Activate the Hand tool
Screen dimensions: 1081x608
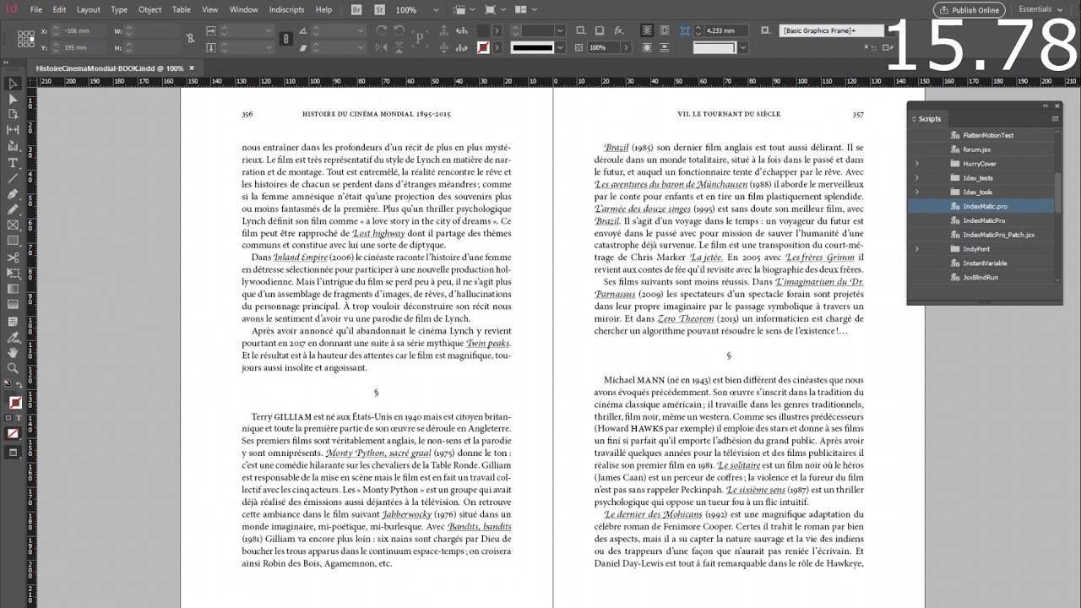(13, 352)
